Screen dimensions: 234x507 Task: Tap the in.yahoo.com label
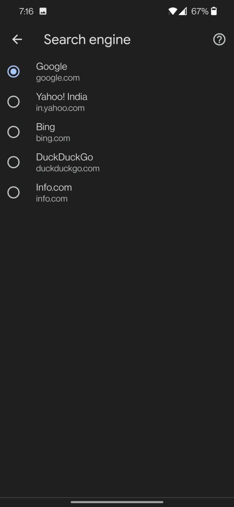pos(60,108)
